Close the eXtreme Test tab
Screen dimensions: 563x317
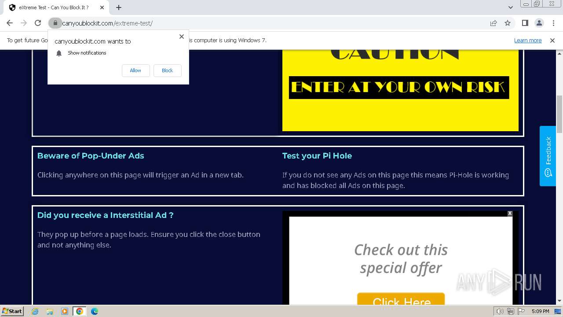102,7
